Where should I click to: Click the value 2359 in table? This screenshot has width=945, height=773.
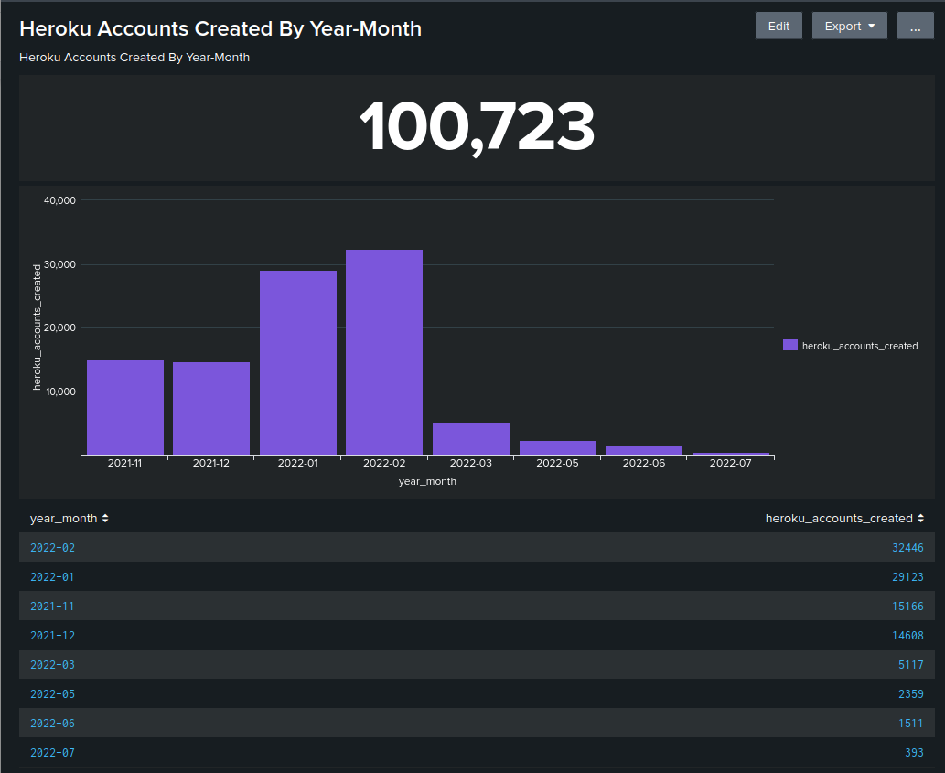click(x=910, y=694)
